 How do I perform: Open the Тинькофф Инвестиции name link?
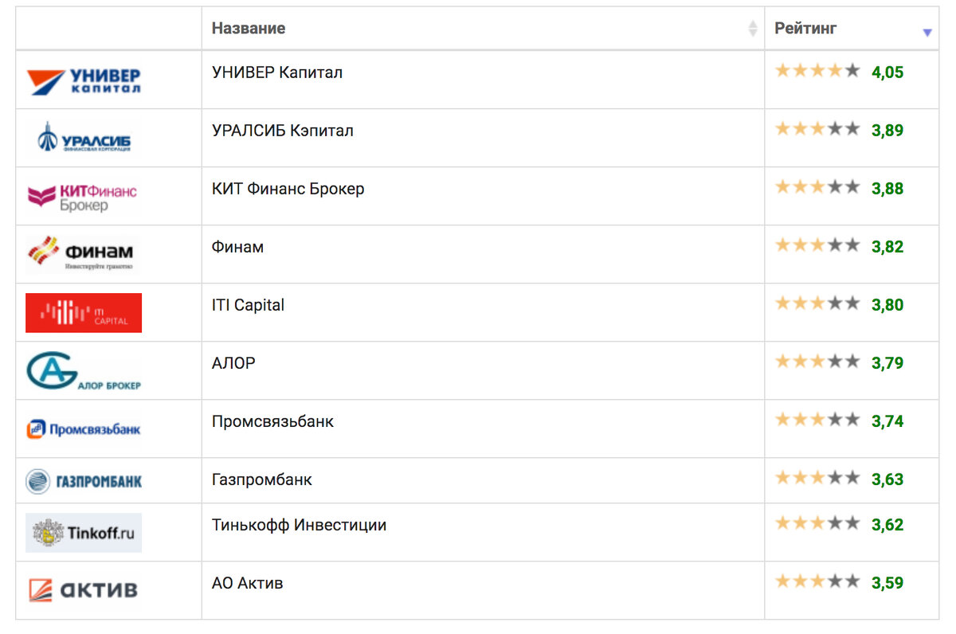299,525
